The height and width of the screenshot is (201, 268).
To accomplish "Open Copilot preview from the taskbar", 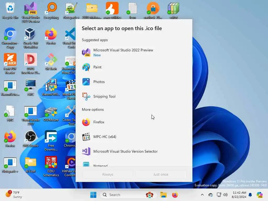I will click(260, 195).
